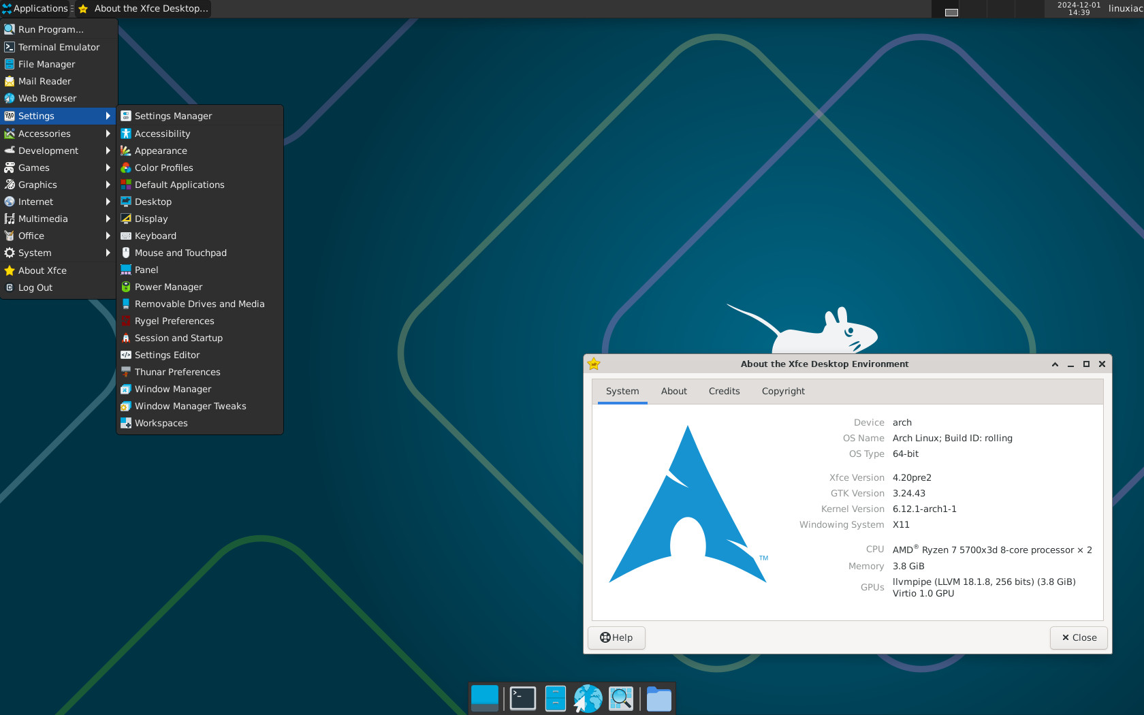This screenshot has width=1144, height=715.
Task: Click the GTK Version value 3.24.43
Action: tap(908, 493)
